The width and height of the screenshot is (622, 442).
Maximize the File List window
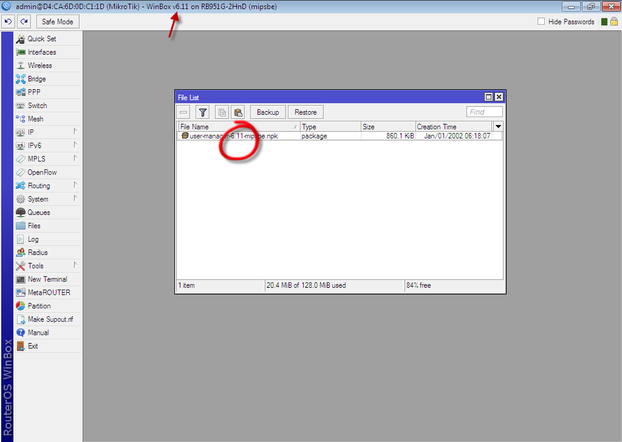click(x=489, y=97)
